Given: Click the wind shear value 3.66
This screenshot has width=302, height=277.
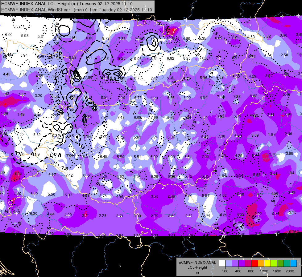Looking at the screenshot, I should point(283,35).
